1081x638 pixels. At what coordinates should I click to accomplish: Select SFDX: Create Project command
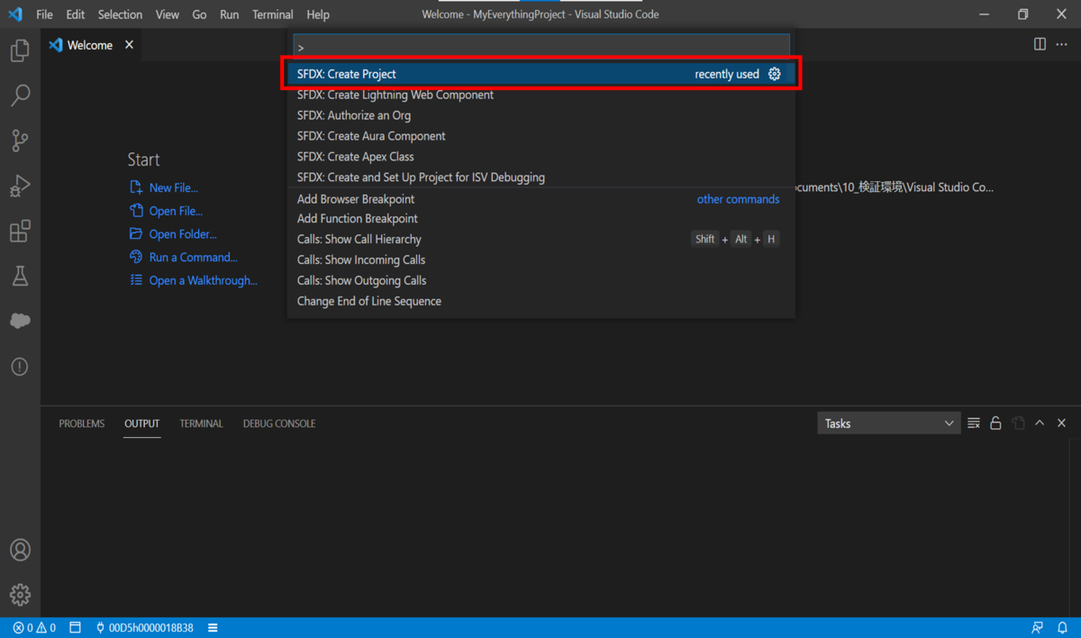541,74
